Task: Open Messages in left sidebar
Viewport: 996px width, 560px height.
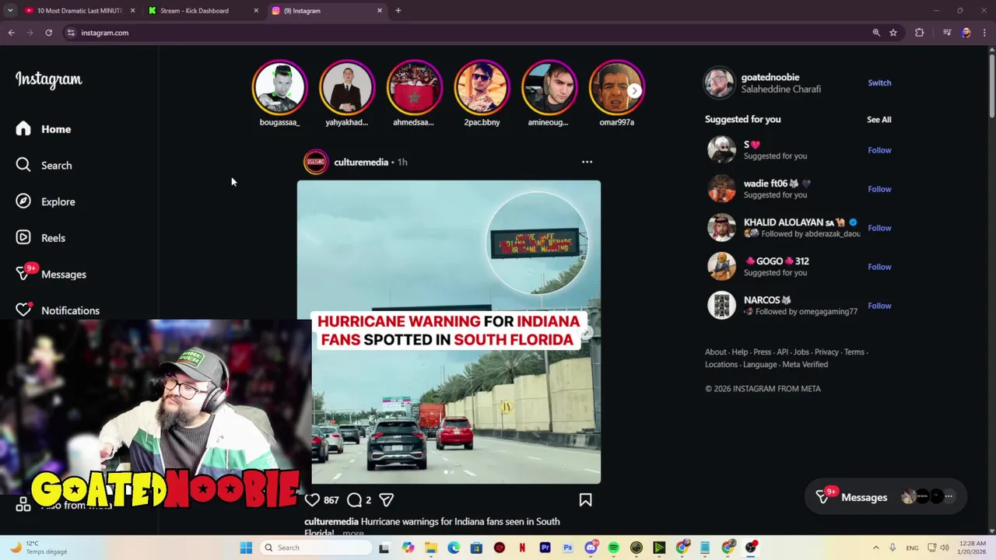Action: 51,274
